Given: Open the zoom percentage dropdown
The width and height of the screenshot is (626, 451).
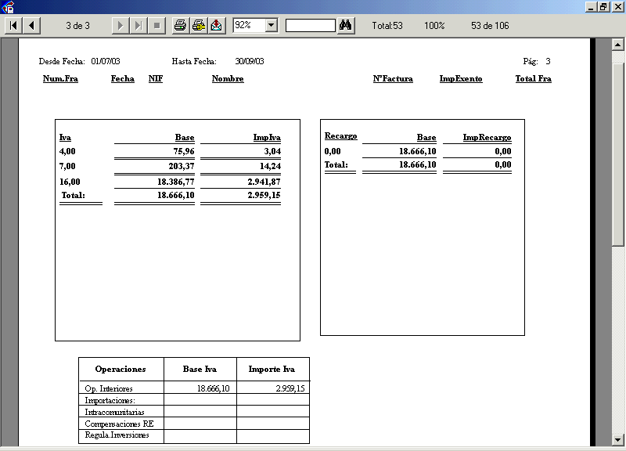Looking at the screenshot, I should coord(272,26).
